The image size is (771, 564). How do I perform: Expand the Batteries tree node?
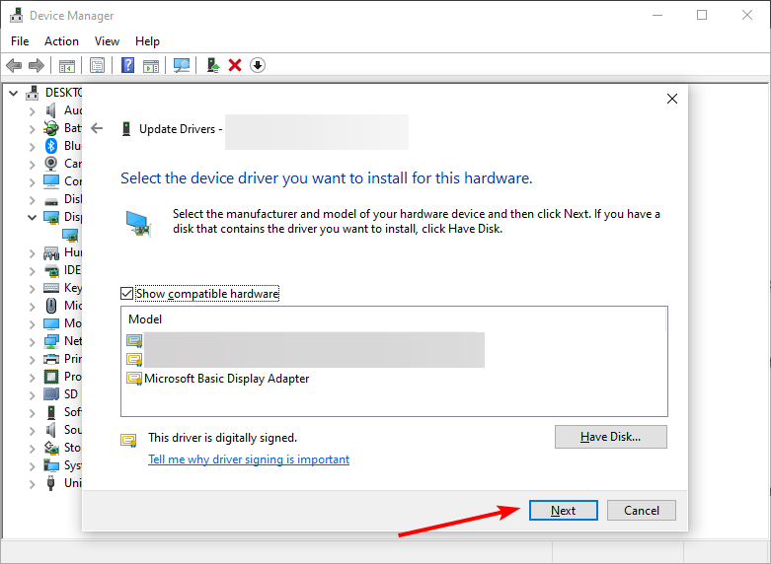pos(32,129)
